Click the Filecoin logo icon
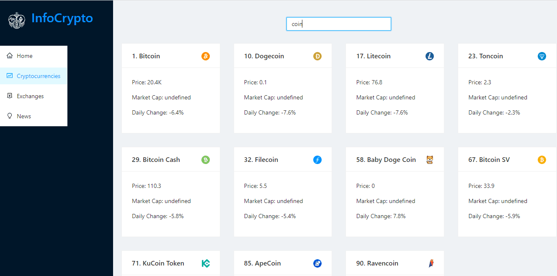 [317, 160]
